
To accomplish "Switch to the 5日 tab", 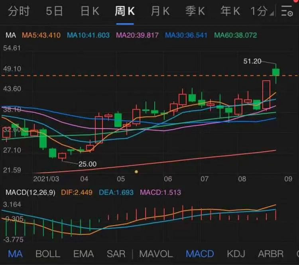I will coord(54,11).
